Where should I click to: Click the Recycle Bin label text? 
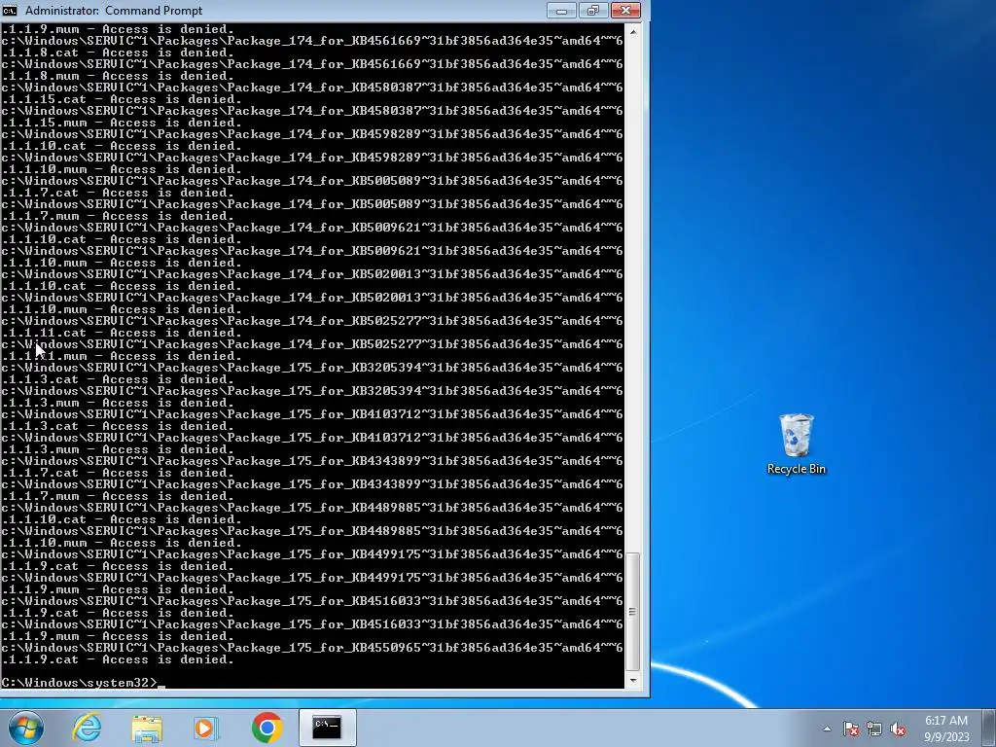click(796, 469)
